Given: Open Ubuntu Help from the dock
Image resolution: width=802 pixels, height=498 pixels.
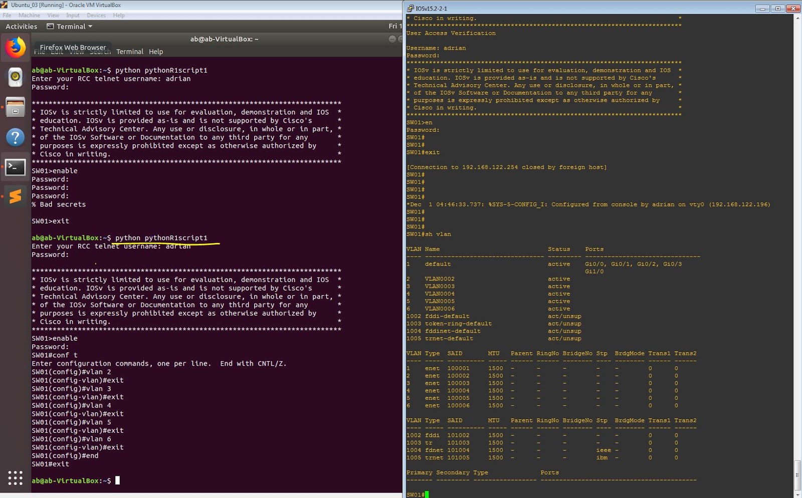Looking at the screenshot, I should tap(15, 137).
